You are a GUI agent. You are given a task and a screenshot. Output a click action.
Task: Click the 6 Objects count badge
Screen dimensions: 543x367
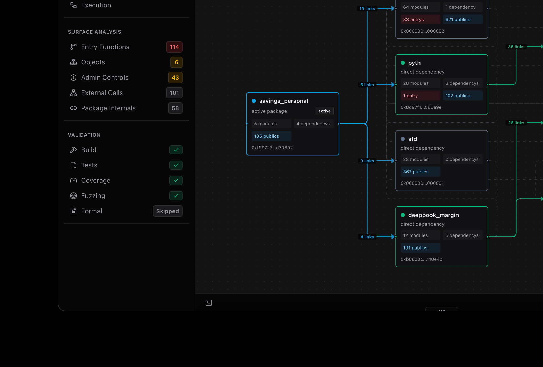tap(176, 62)
